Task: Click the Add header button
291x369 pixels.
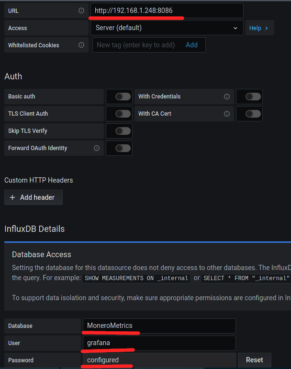Action: click(x=34, y=197)
